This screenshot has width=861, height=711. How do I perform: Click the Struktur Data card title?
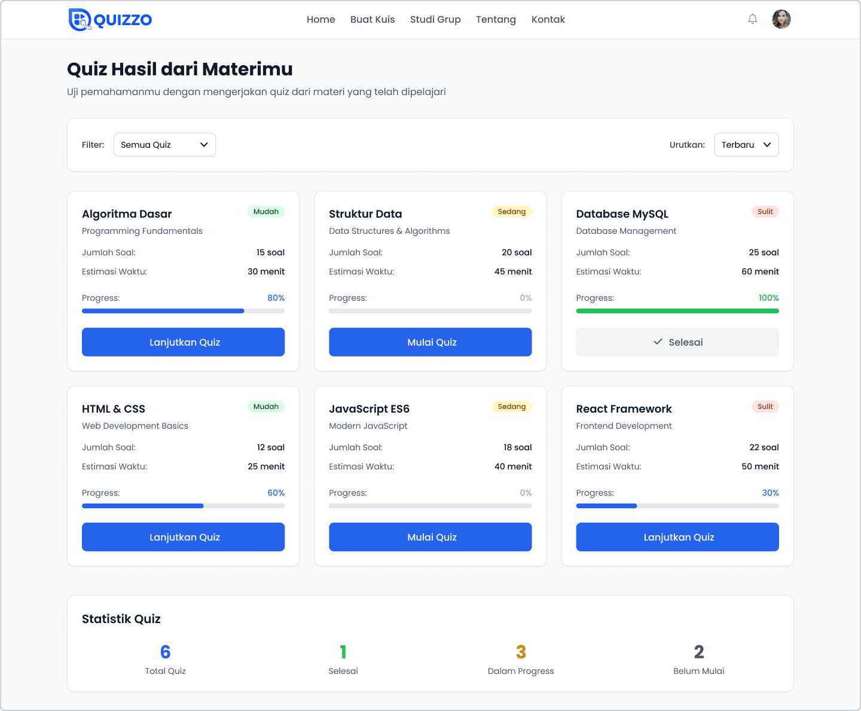(365, 214)
